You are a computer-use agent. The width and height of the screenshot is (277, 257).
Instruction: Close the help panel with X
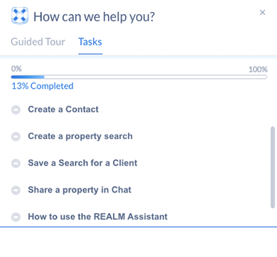[x=262, y=12]
